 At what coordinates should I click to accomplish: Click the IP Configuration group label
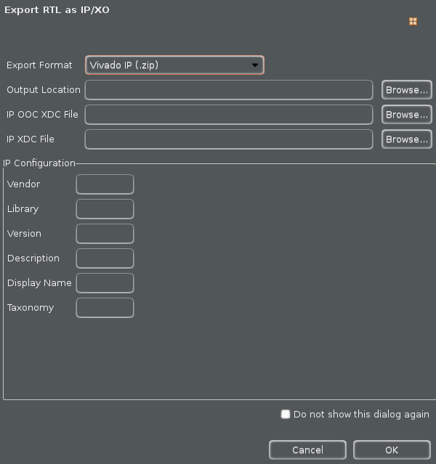tap(39, 163)
